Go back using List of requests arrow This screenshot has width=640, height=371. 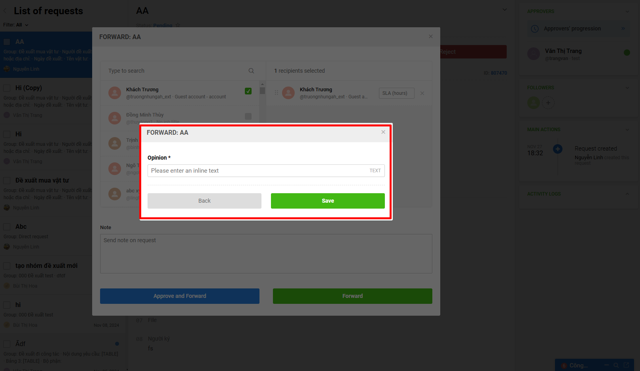coord(5,11)
